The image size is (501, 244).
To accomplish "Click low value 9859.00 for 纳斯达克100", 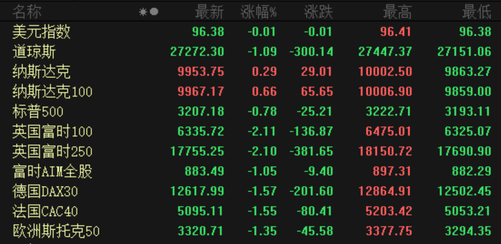I will [x=468, y=92].
